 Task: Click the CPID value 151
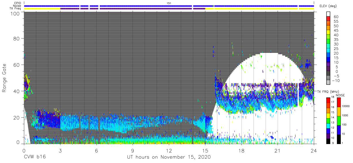[x=169, y=3]
